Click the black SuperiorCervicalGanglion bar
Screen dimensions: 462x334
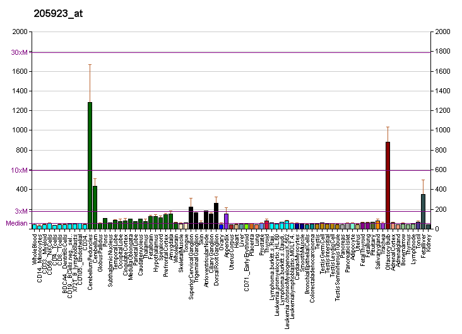tap(191, 217)
